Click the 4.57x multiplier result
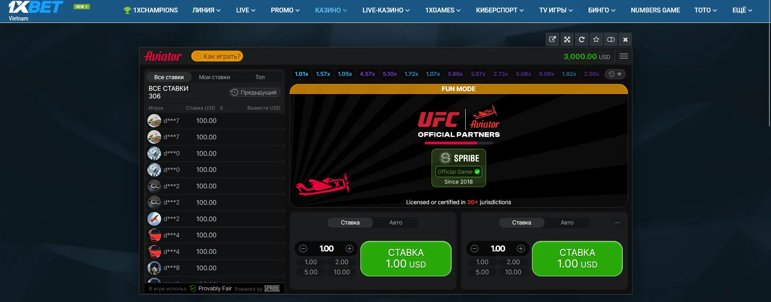Screen dimensions: 771x302 click(x=367, y=74)
